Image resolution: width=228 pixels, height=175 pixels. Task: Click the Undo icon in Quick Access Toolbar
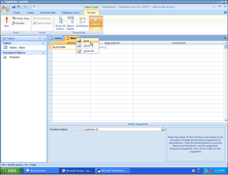coord(18,7)
